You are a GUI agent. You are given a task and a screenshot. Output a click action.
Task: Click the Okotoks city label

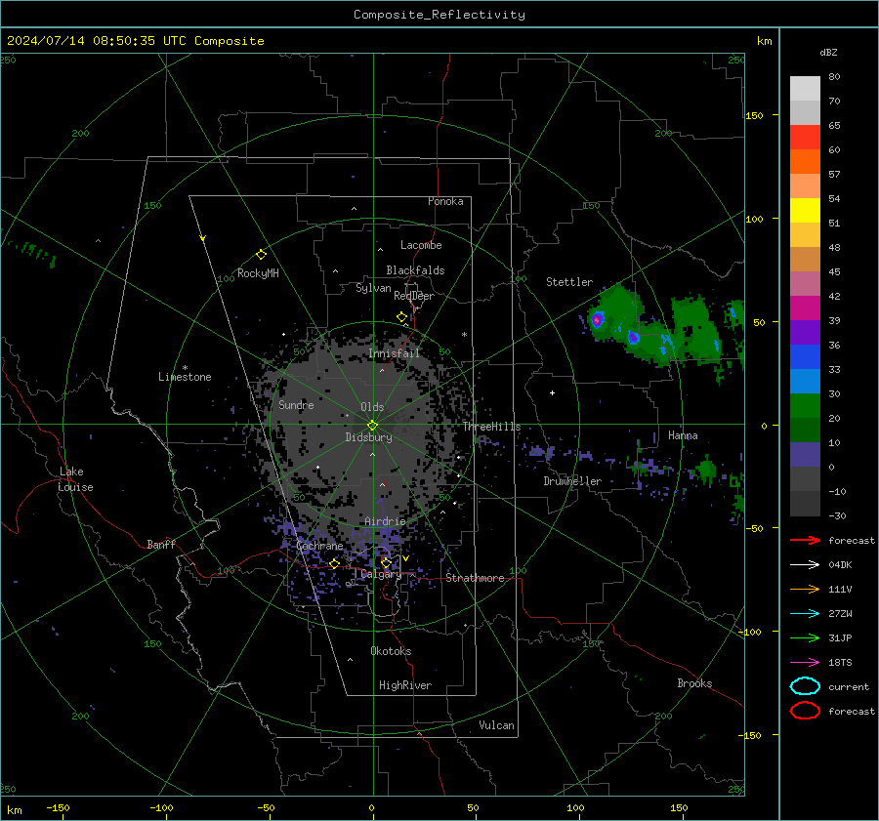tap(391, 651)
